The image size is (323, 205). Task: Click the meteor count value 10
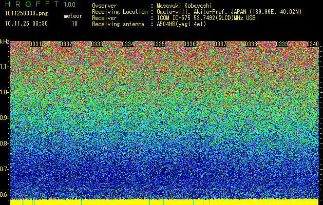[x=74, y=24]
